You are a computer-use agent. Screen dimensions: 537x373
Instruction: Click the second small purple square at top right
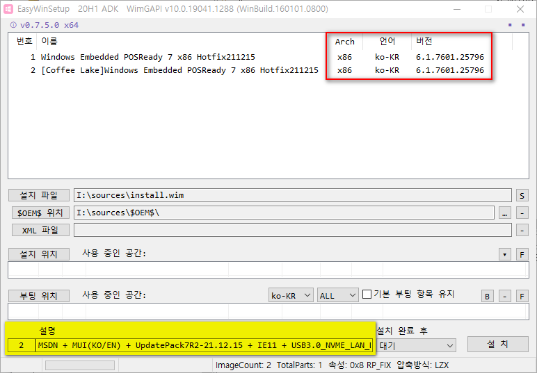click(523, 25)
